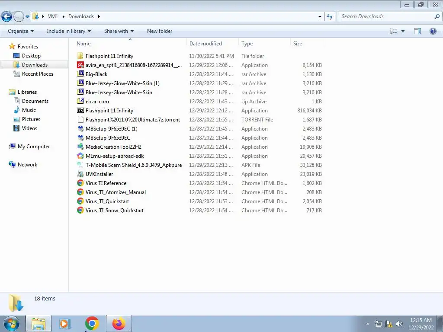Click the search magnifier icon
This screenshot has height=332, width=443.
(x=437, y=16)
